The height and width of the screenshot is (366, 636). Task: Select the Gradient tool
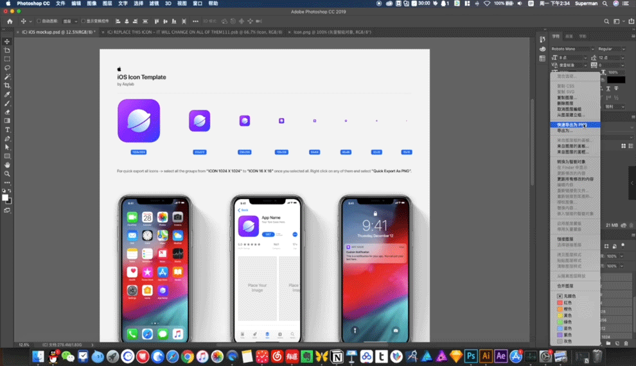tap(7, 121)
